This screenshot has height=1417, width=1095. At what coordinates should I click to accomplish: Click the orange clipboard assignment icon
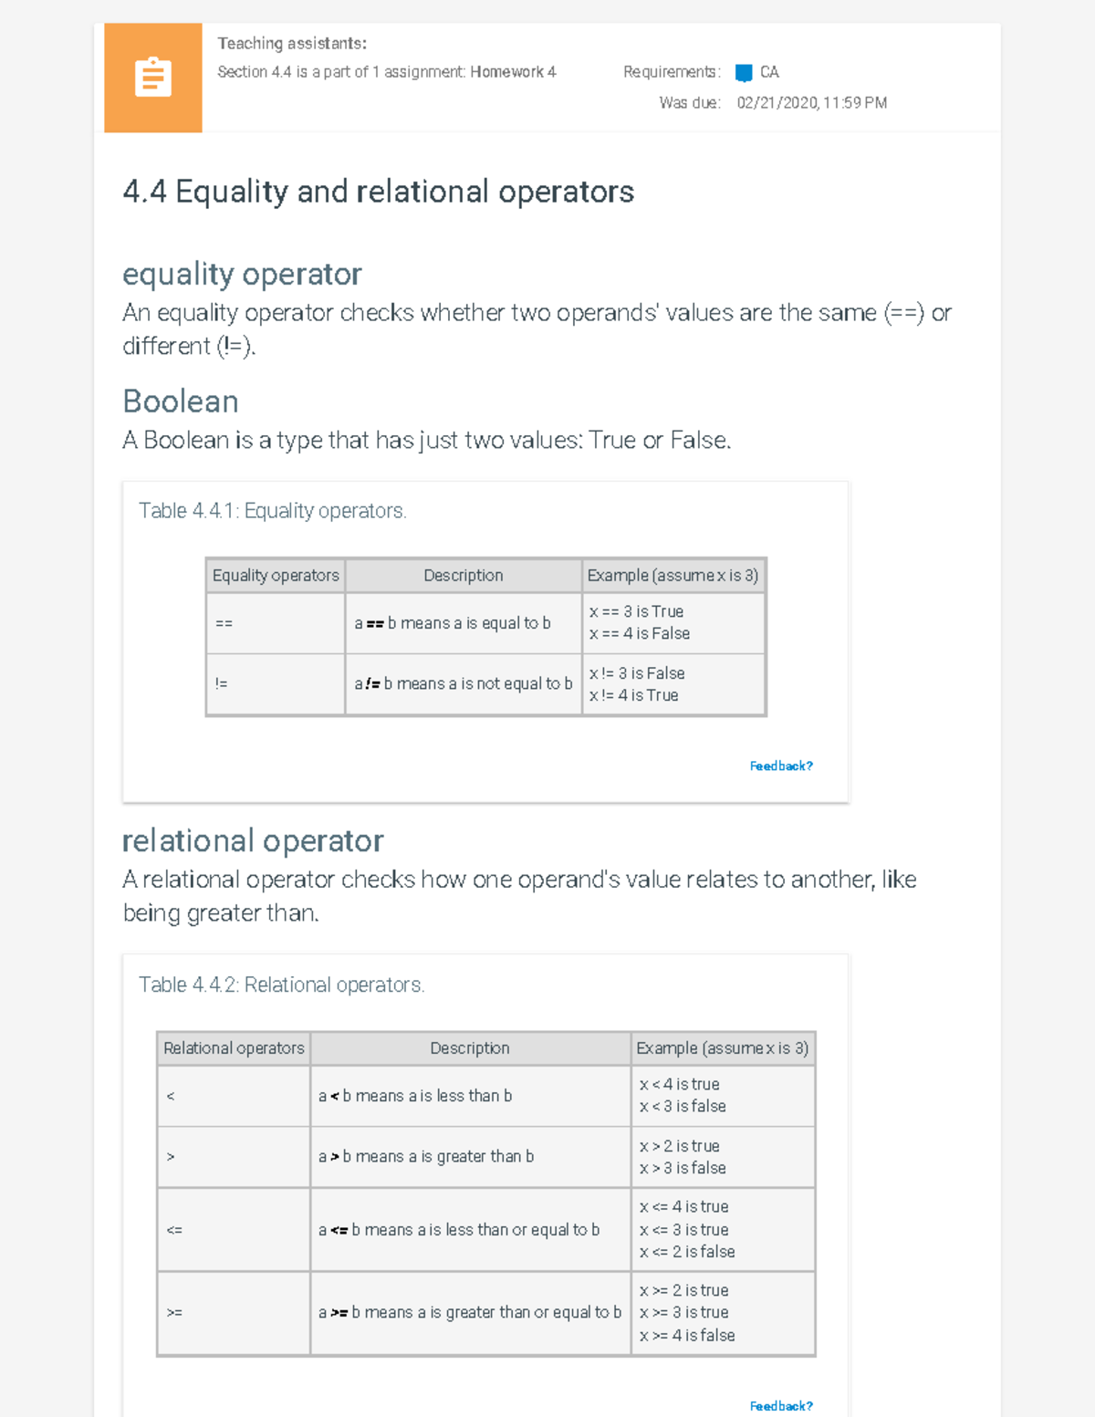151,78
